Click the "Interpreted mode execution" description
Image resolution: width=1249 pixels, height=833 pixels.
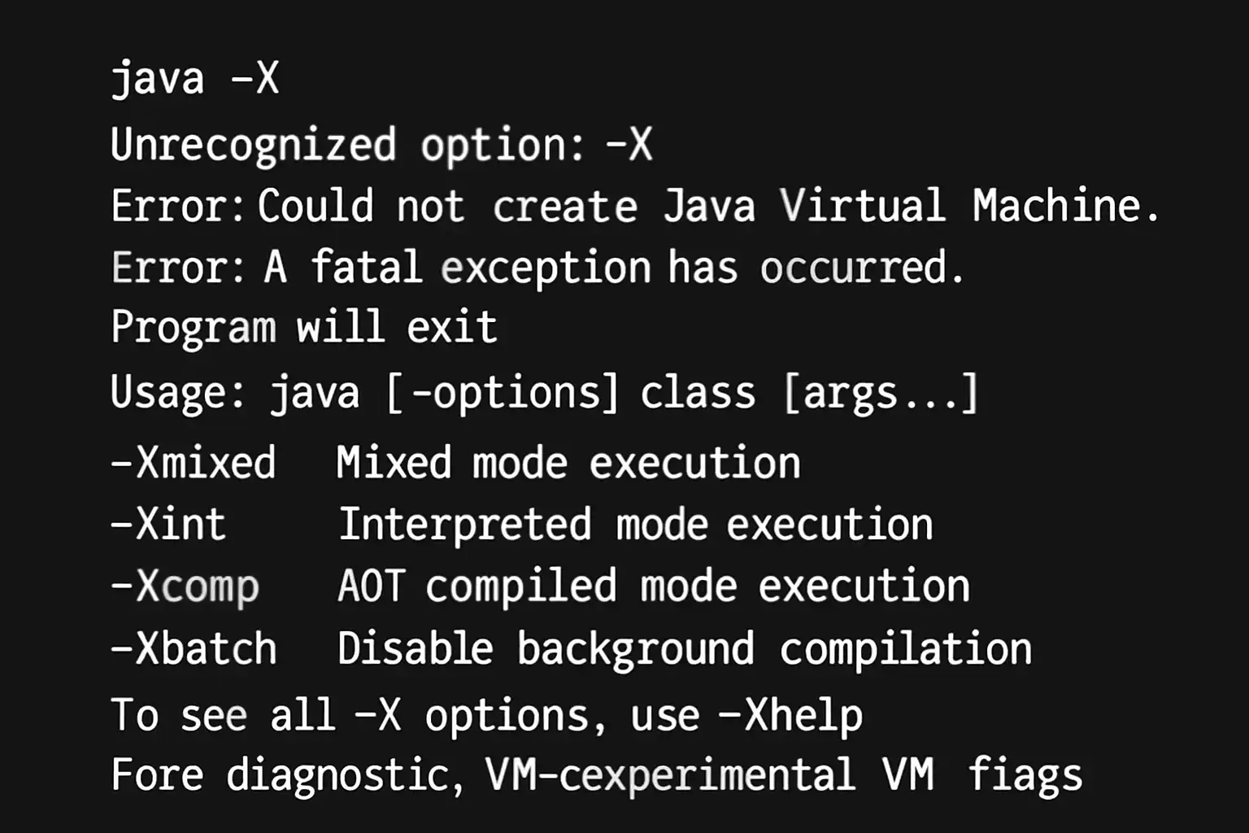(635, 525)
